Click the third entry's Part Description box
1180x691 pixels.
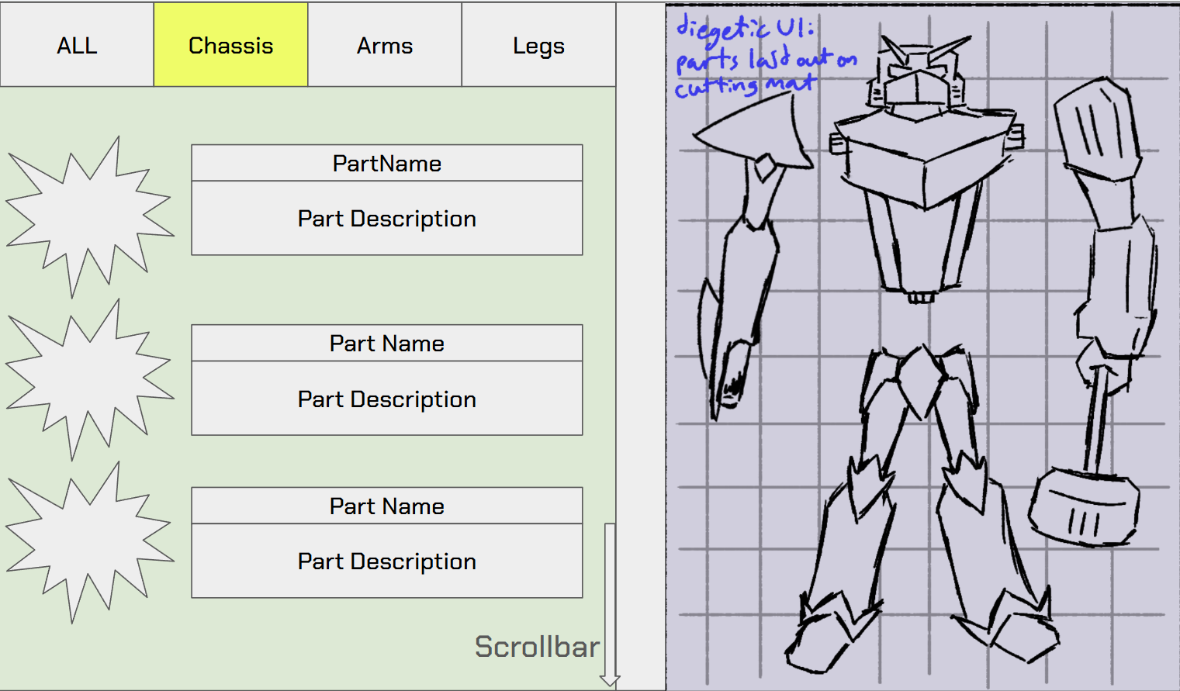click(x=386, y=561)
